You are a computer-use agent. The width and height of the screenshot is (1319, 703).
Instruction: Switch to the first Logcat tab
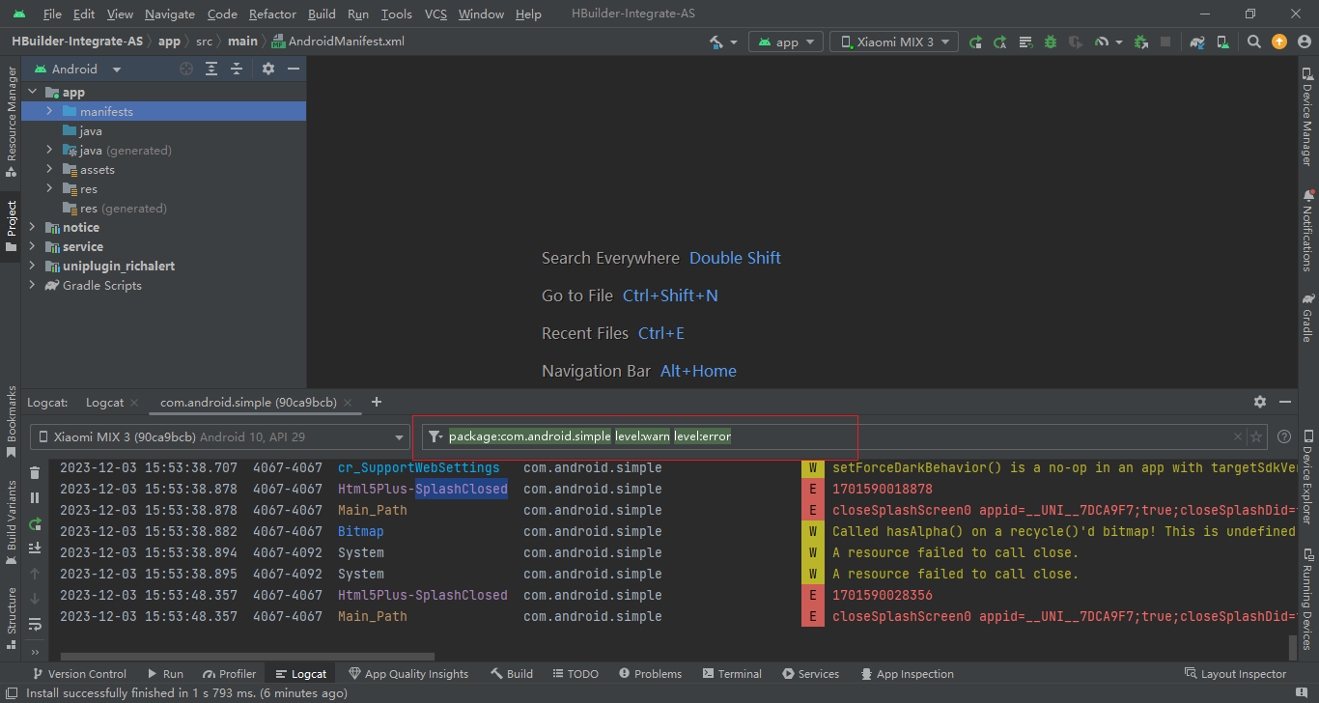coord(104,402)
